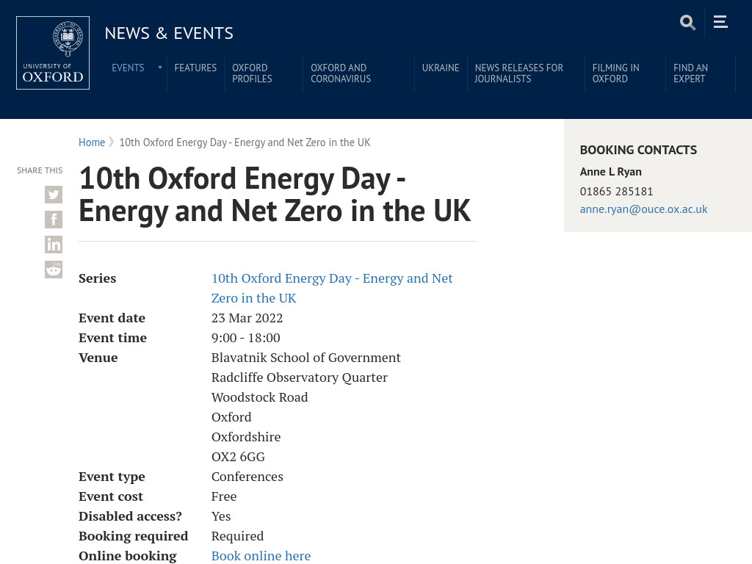Open the hamburger menu icon
The height and width of the screenshot is (564, 752).
pos(720,21)
